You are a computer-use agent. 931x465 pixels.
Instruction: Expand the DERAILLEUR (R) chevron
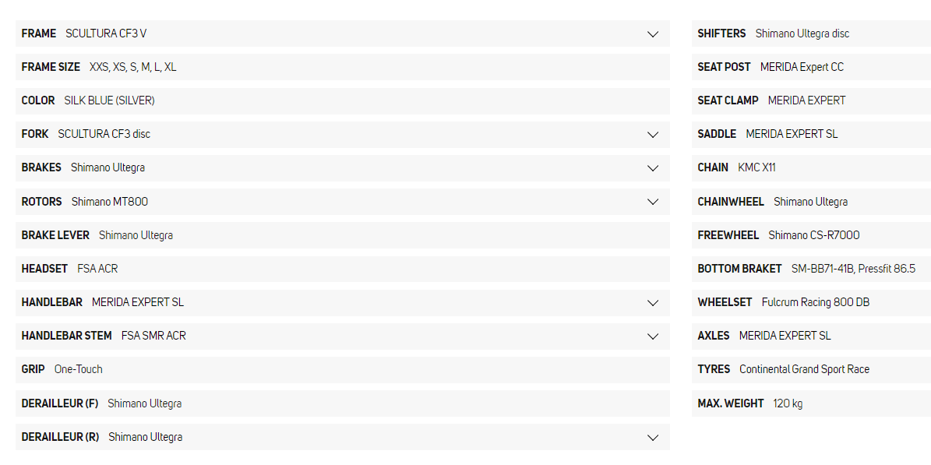[653, 437]
